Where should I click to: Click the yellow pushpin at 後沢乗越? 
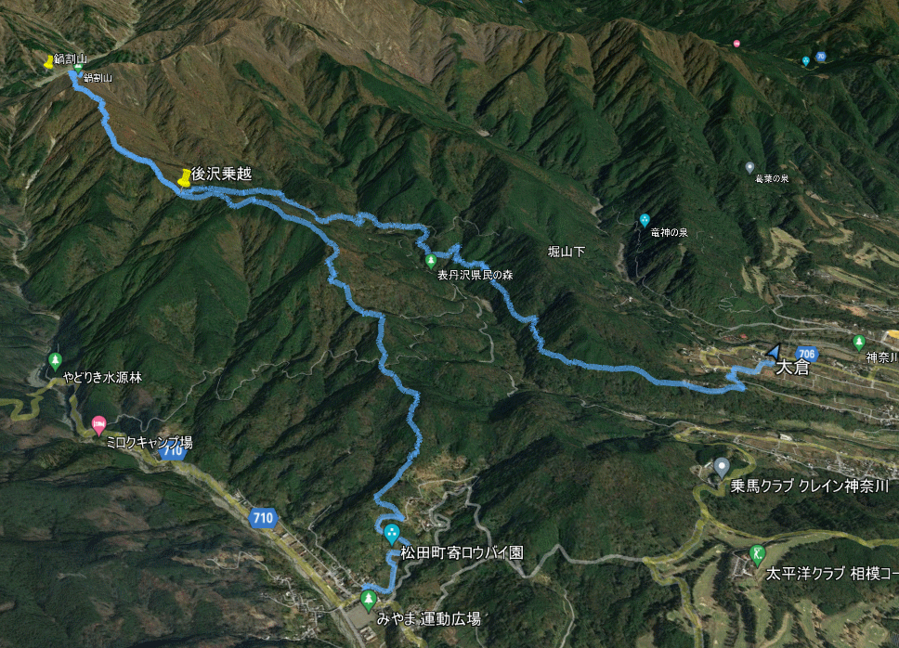point(184,177)
